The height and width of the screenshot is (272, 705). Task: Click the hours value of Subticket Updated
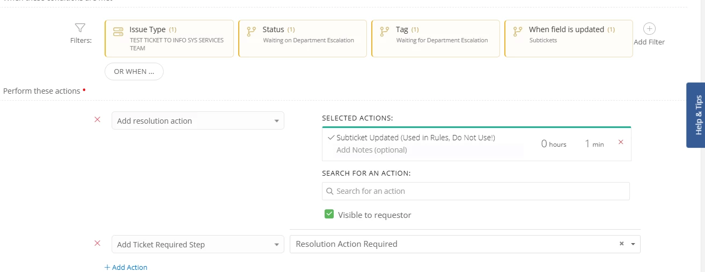point(544,143)
